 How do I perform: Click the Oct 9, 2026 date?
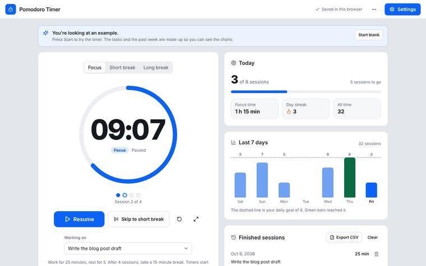243,254
